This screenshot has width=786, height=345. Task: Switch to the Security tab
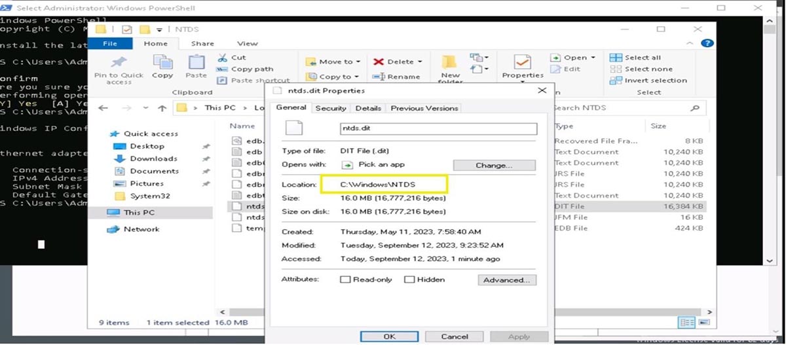(331, 108)
